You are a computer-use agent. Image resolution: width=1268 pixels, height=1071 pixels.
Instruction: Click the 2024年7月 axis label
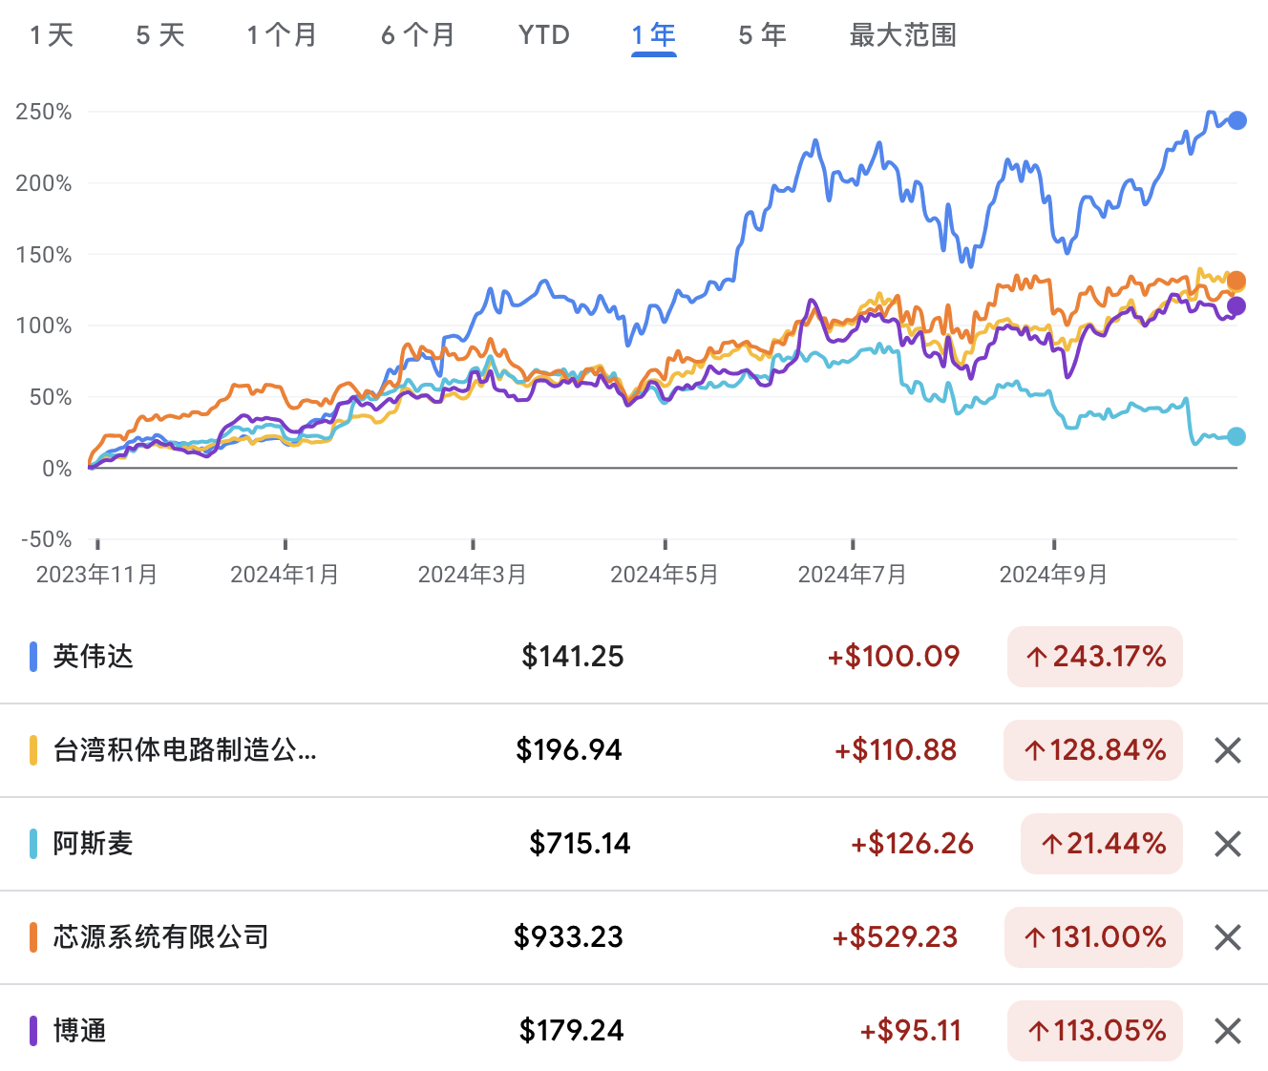852,575
